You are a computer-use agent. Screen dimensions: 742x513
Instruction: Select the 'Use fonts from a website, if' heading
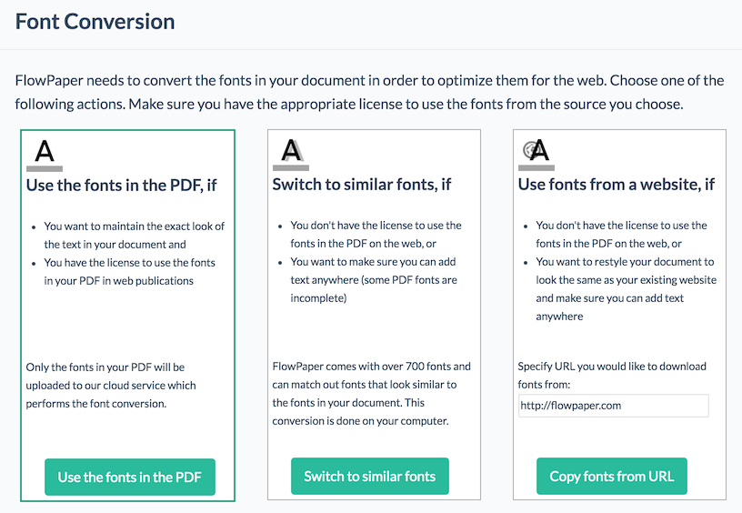click(x=617, y=184)
